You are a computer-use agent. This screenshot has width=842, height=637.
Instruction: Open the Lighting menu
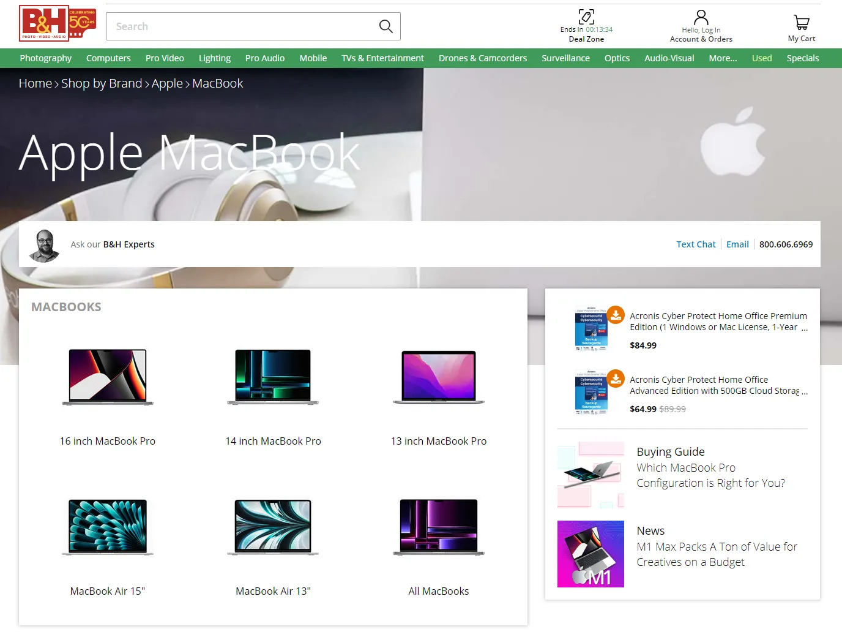point(215,58)
